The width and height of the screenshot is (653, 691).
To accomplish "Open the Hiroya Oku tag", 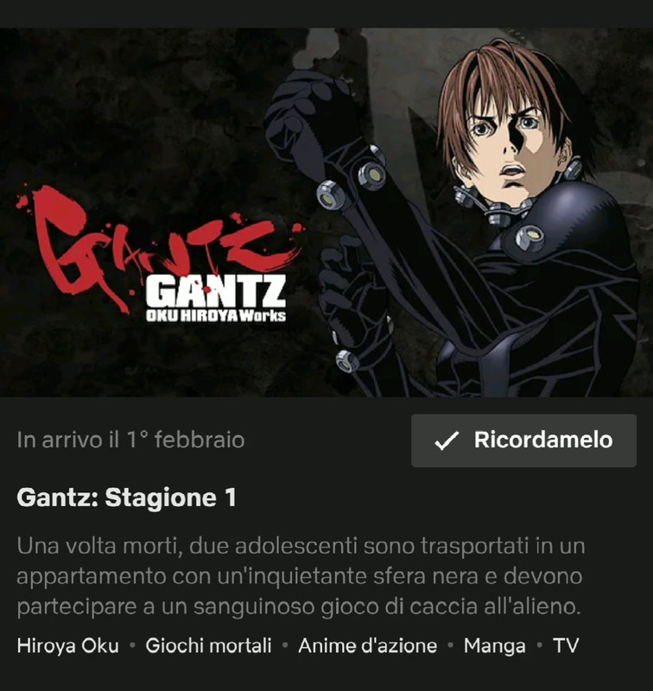I will [68, 645].
